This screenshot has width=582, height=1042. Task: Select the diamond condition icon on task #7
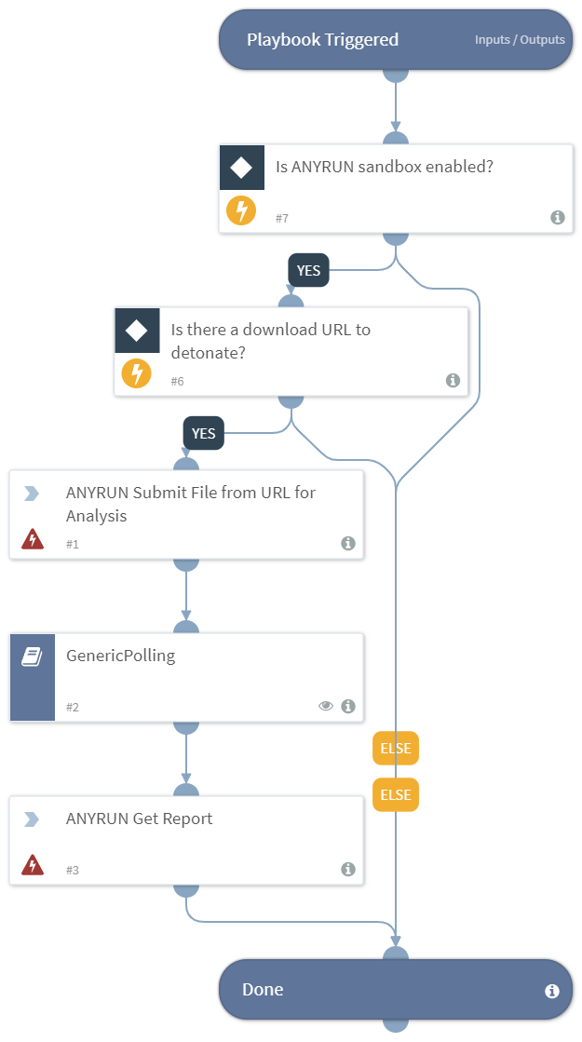click(x=242, y=168)
